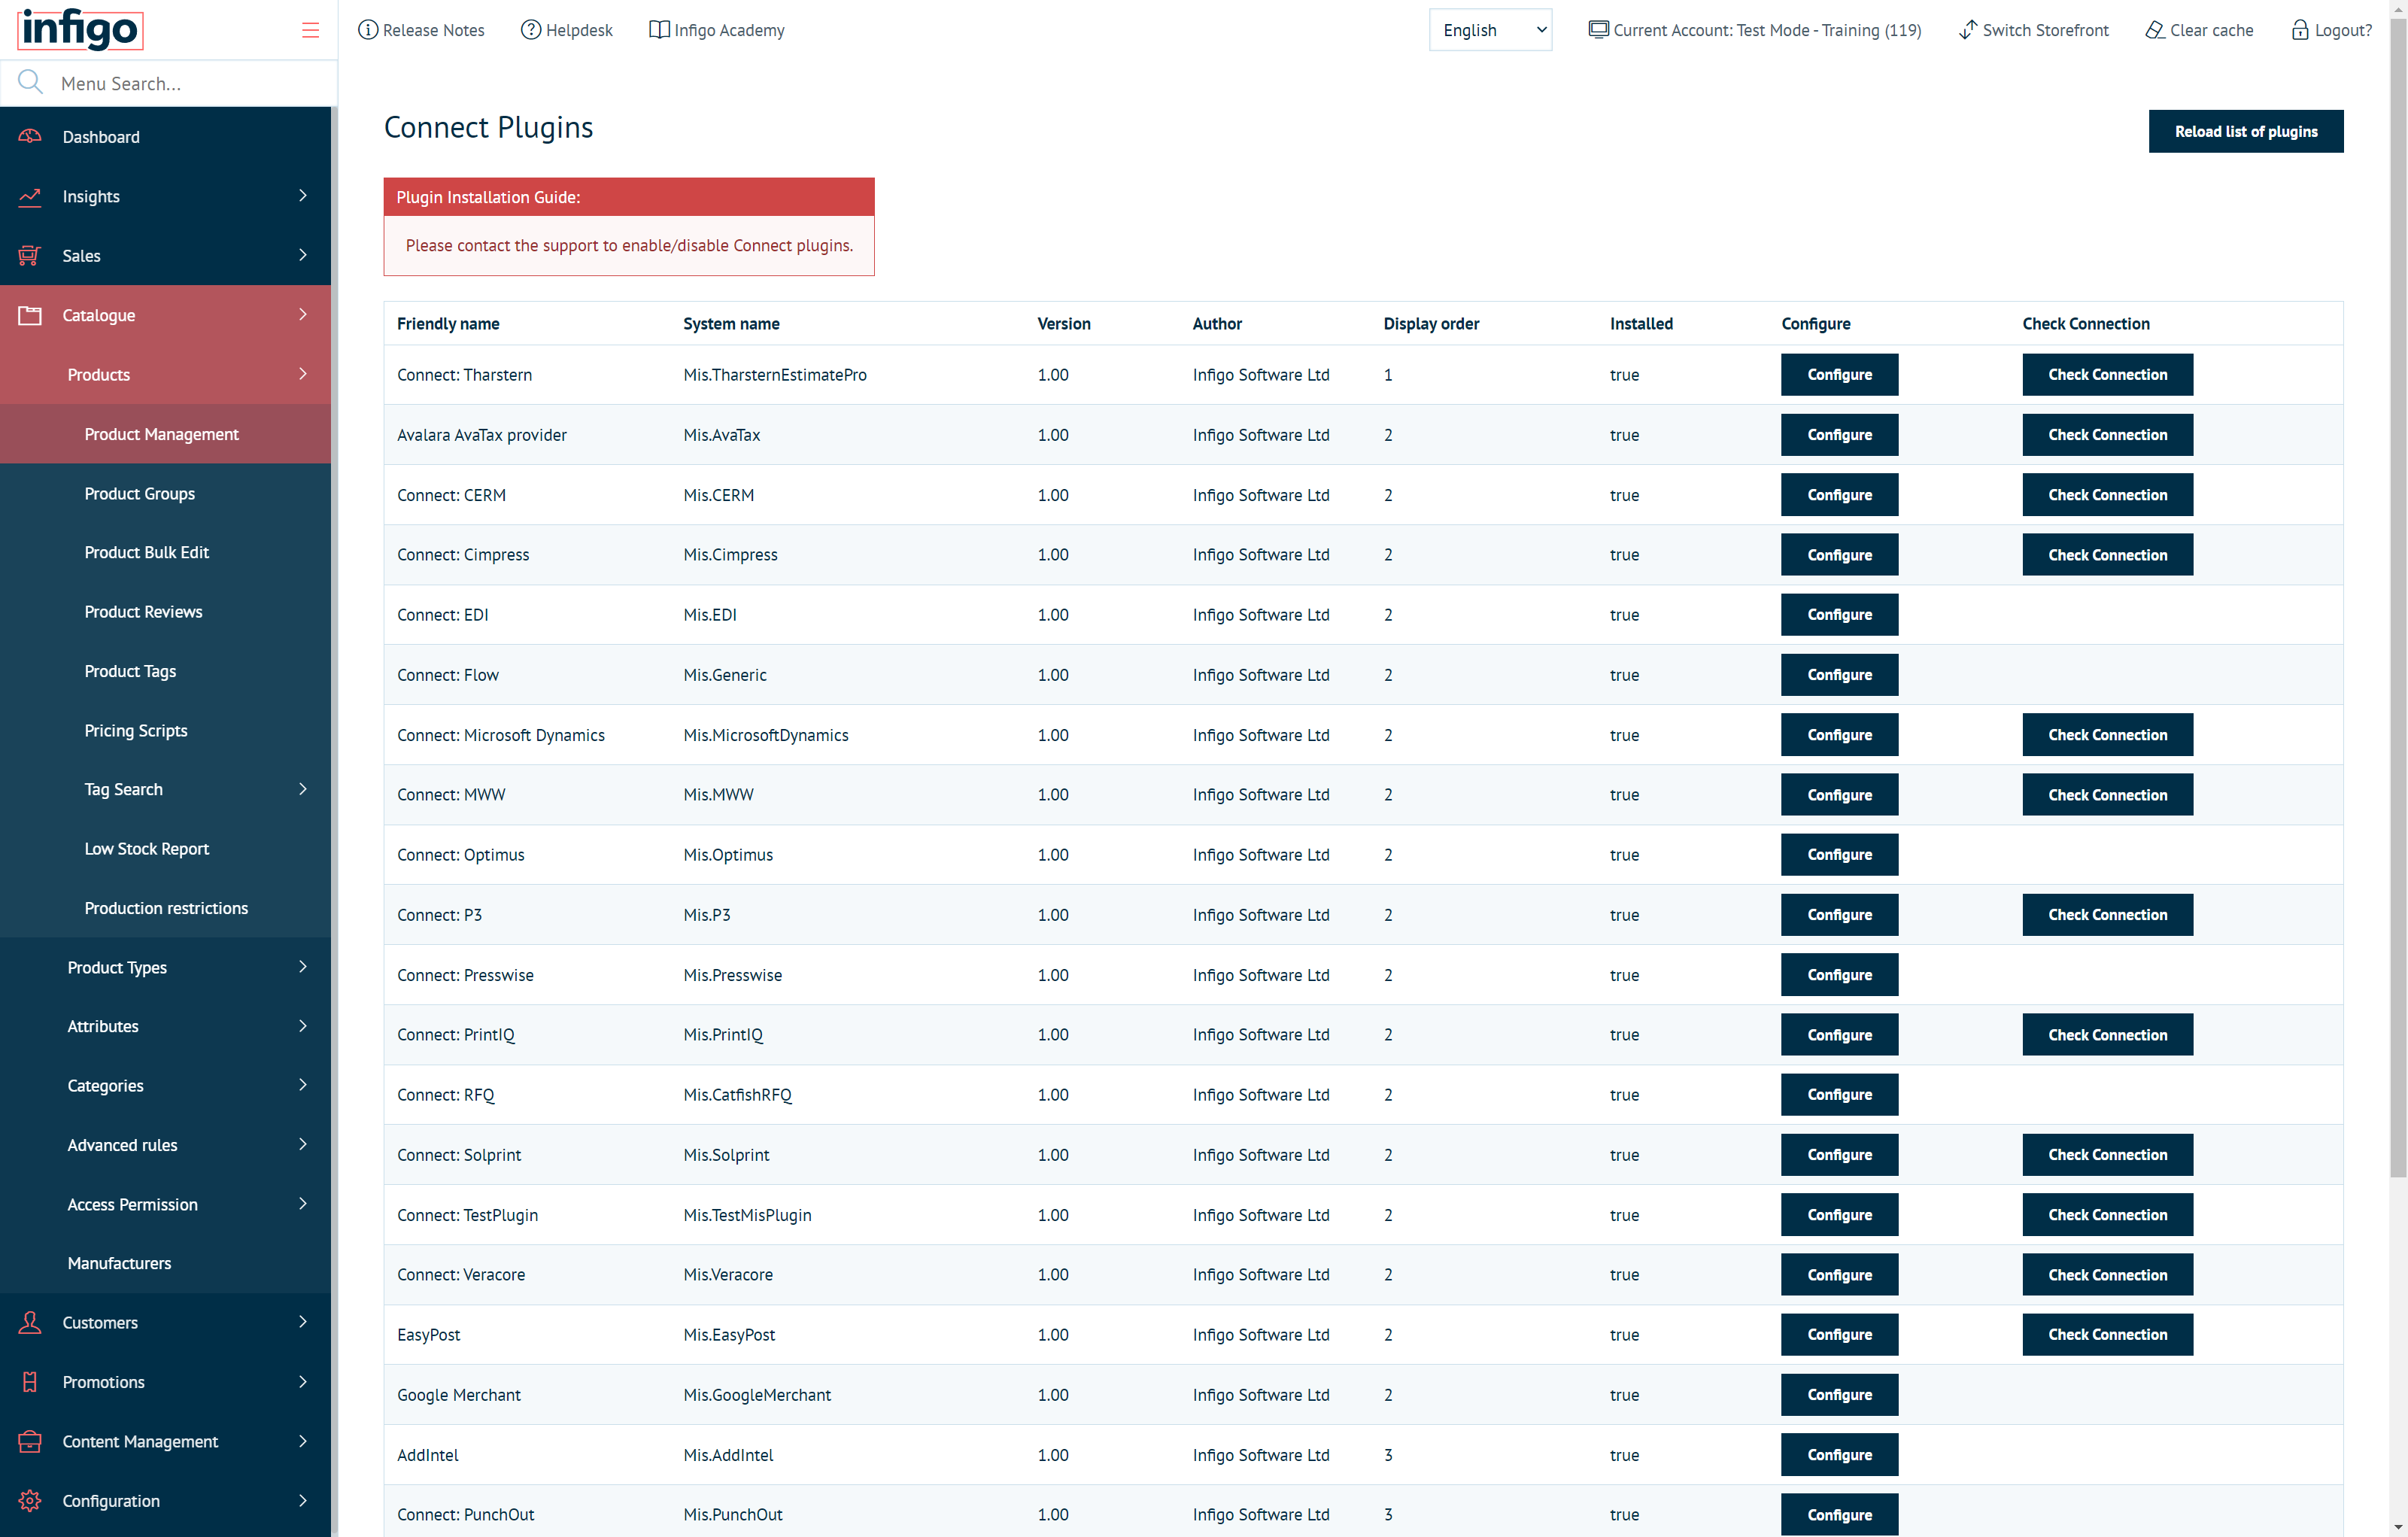
Task: Click the Dashboard gauge icon
Action: (x=30, y=136)
